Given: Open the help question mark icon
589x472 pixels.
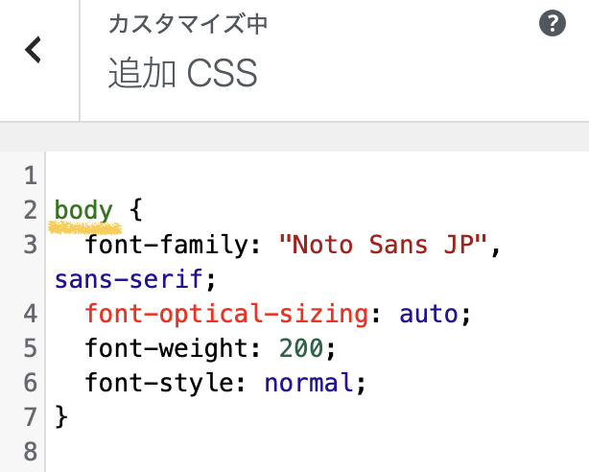Looking at the screenshot, I should point(551,24).
